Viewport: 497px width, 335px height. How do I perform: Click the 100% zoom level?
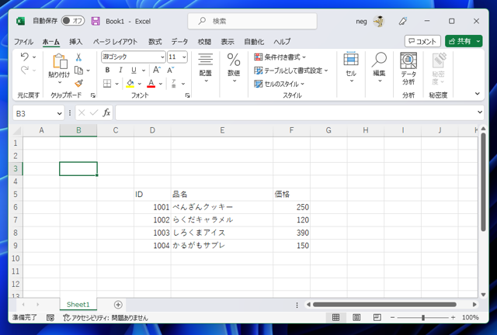(x=470, y=317)
